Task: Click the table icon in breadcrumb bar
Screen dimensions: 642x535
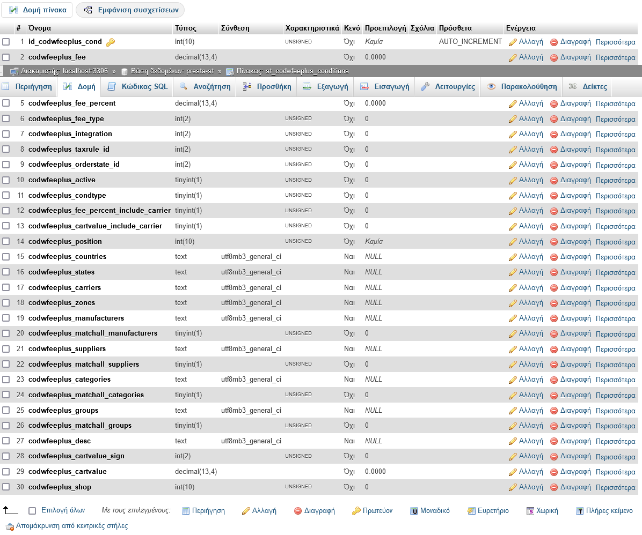Action: coord(230,72)
